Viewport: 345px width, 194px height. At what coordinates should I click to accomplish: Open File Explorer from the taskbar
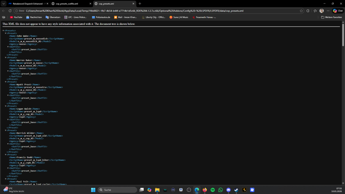tap(157, 190)
